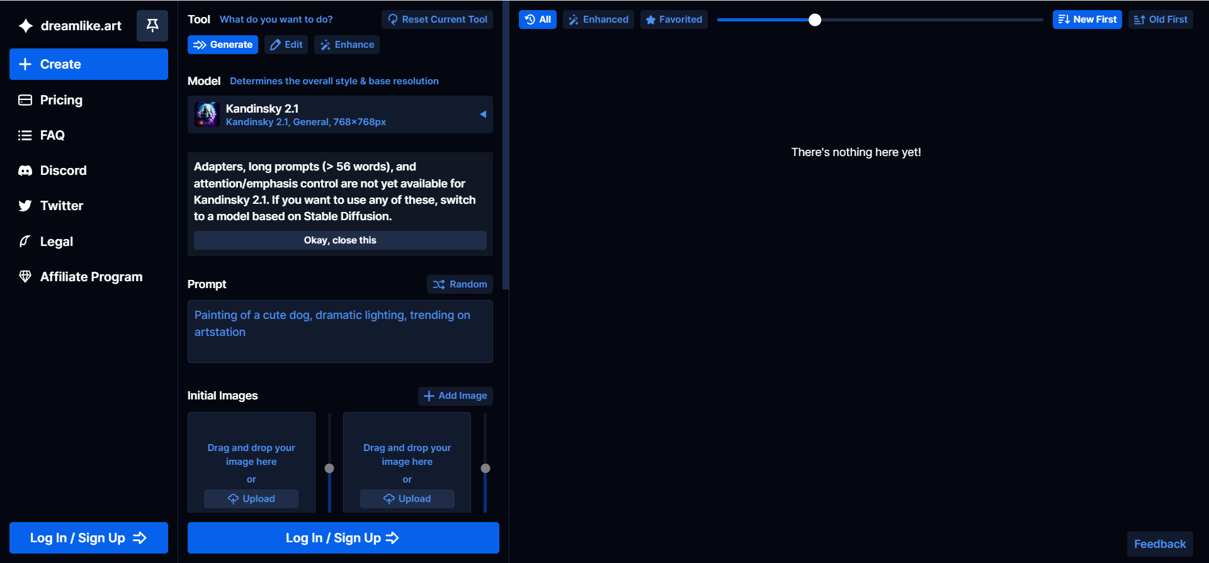This screenshot has width=1209, height=563.
Task: Switch to the Enhance tool tab
Action: tap(347, 45)
